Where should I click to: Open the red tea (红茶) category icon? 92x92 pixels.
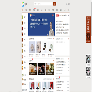tap(22, 28)
